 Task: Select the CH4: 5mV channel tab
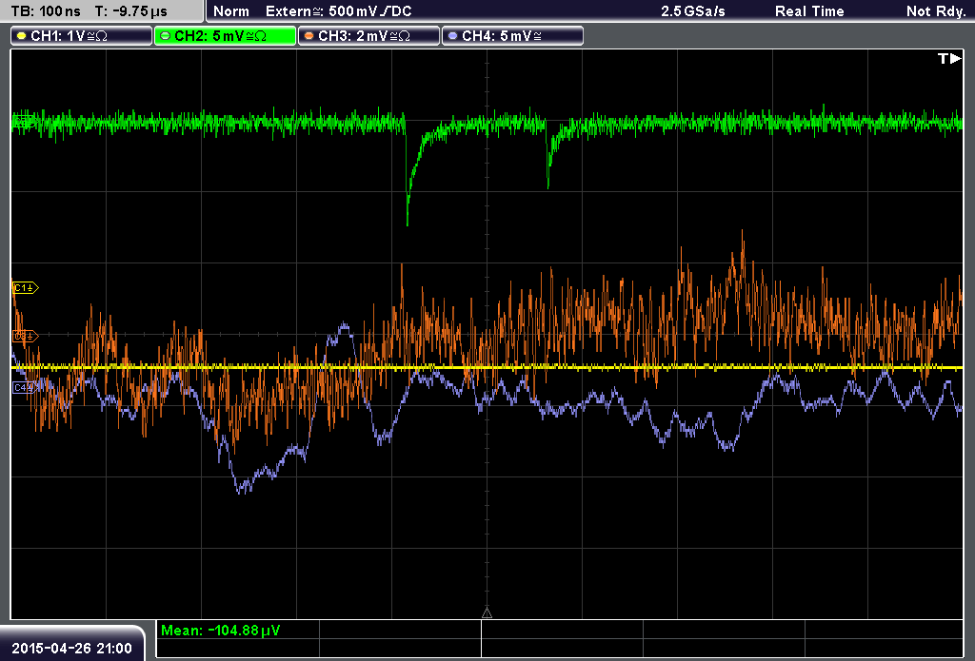point(512,36)
